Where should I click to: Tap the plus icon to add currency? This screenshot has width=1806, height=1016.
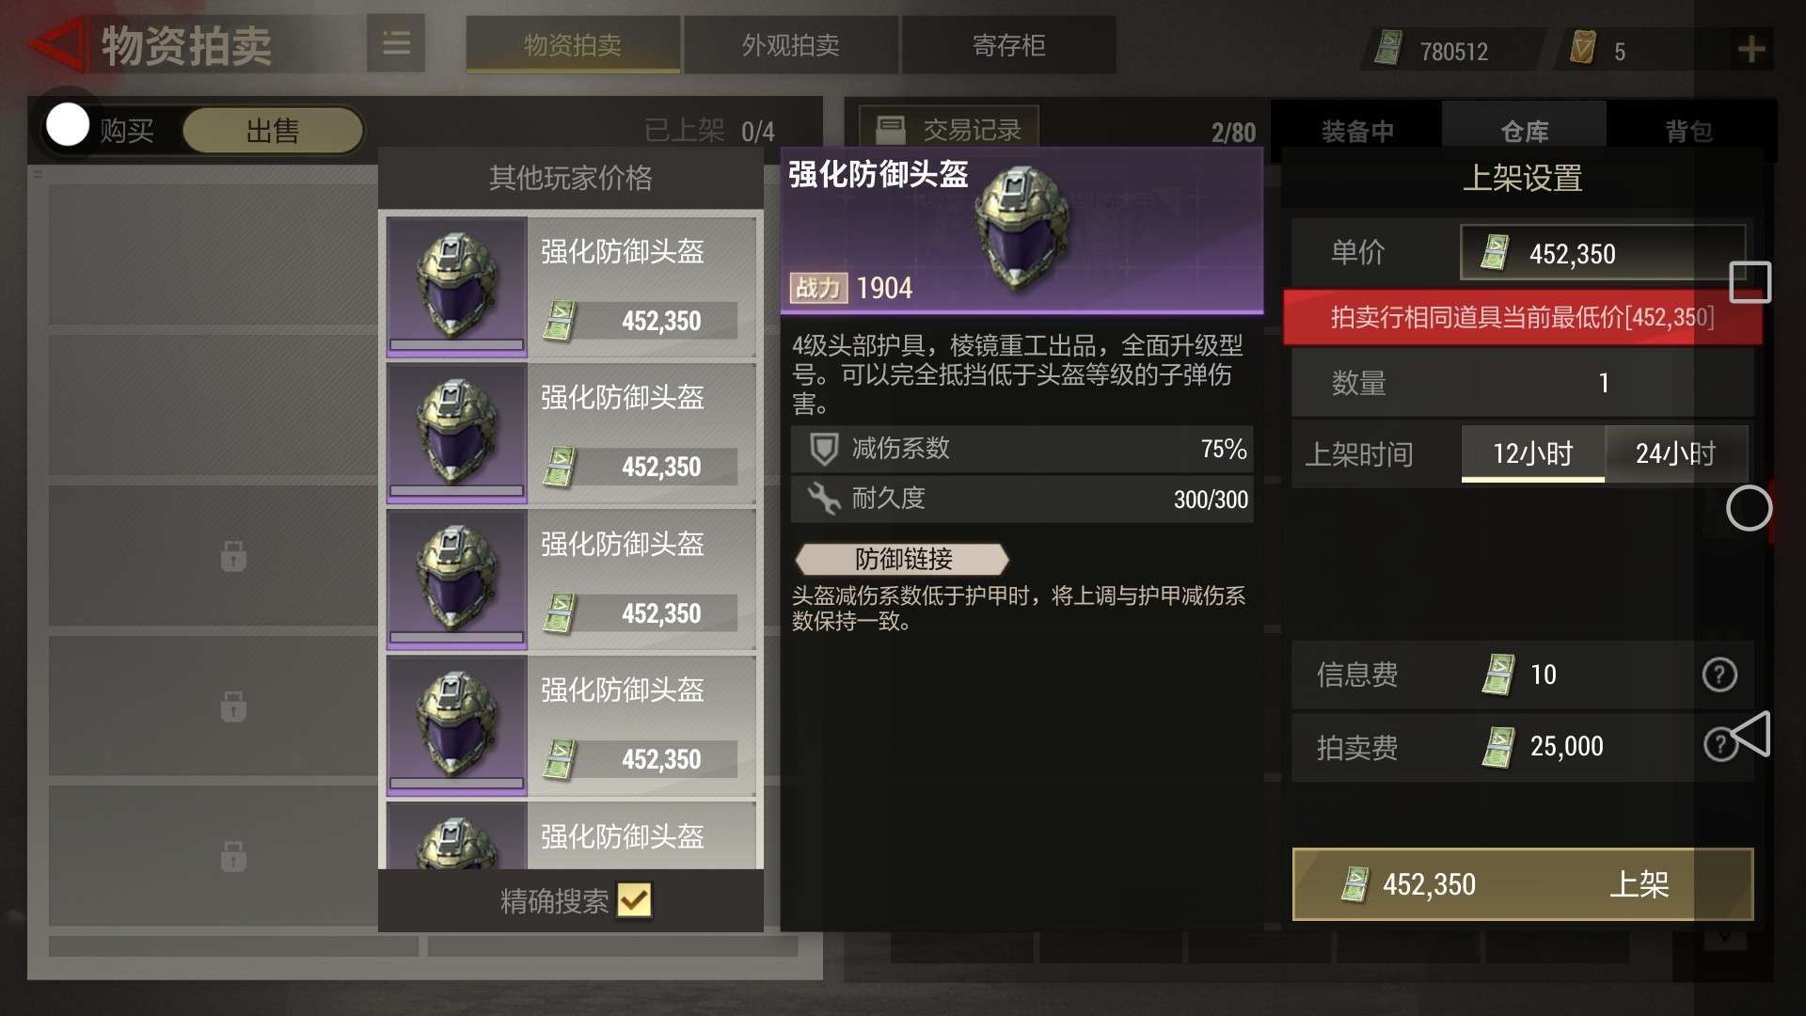pos(1751,49)
